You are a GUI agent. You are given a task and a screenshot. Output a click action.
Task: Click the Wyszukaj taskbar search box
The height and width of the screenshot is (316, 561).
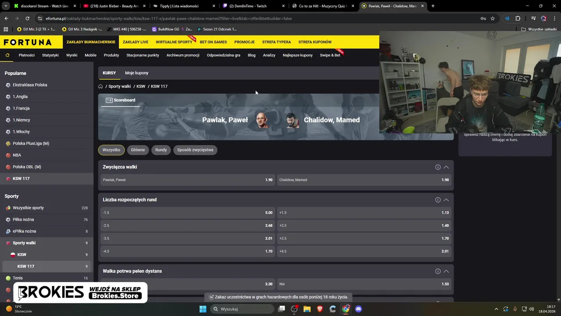pos(242,309)
